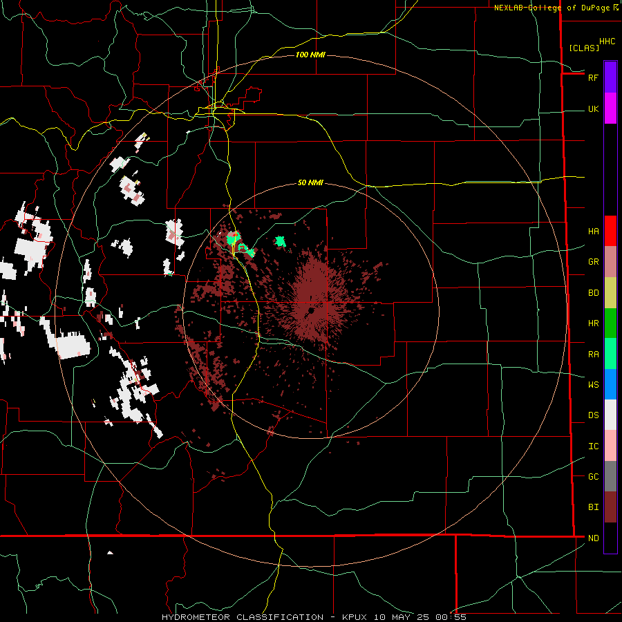Click the [CLAS] units label

coord(584,48)
